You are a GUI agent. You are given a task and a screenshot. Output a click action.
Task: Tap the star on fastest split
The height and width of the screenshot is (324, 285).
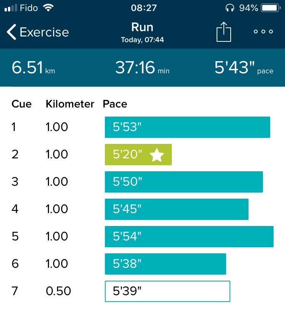[x=157, y=155]
